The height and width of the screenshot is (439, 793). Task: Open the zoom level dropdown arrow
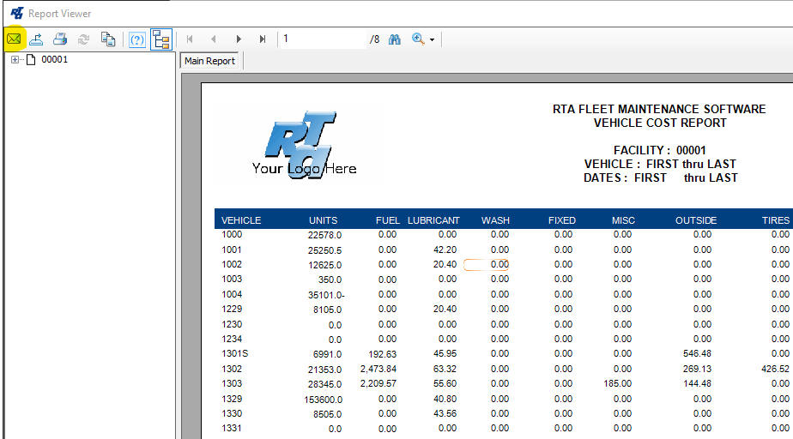tap(433, 39)
